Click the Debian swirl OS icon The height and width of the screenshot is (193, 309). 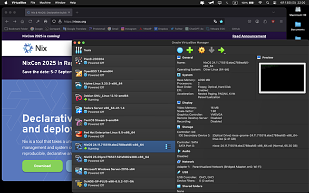click(x=79, y=98)
